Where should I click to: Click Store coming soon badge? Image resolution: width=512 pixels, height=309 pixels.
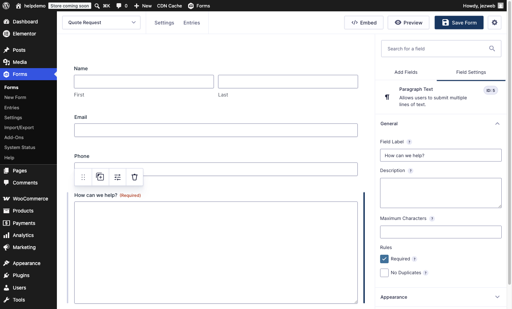coord(70,6)
